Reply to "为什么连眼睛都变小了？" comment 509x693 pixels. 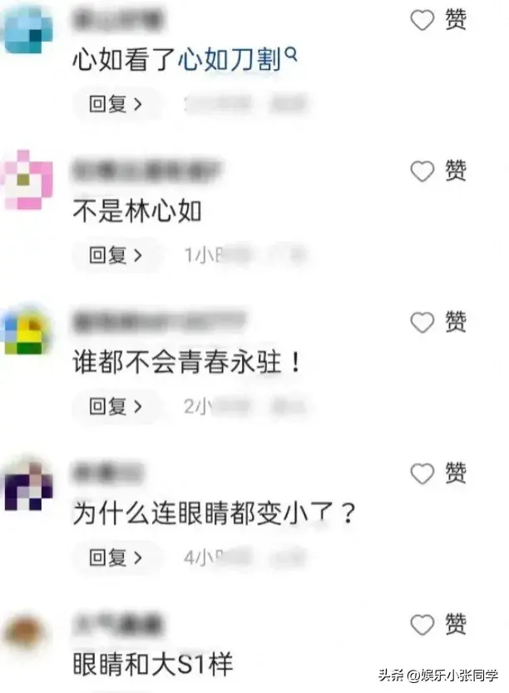click(116, 557)
